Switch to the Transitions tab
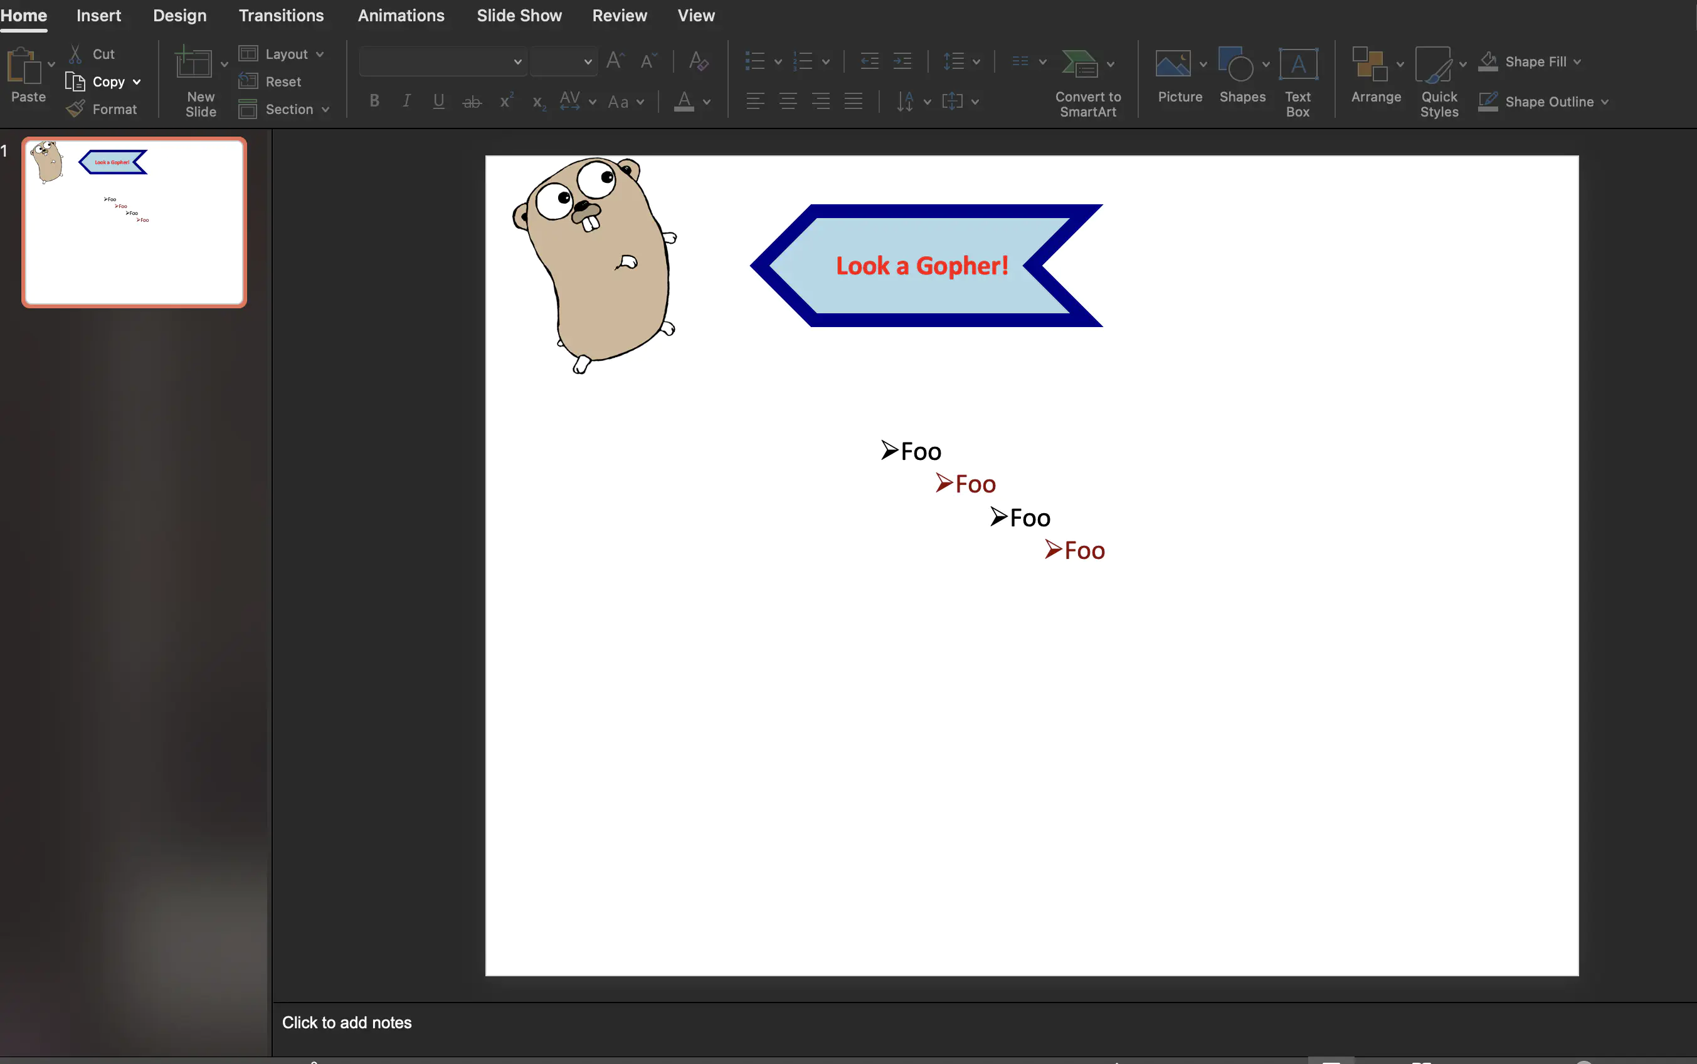The width and height of the screenshot is (1697, 1064). tap(281, 15)
